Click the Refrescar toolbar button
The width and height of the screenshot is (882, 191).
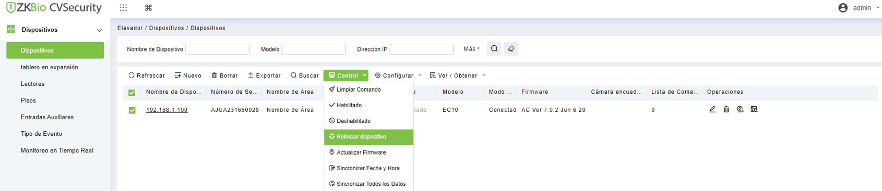147,75
